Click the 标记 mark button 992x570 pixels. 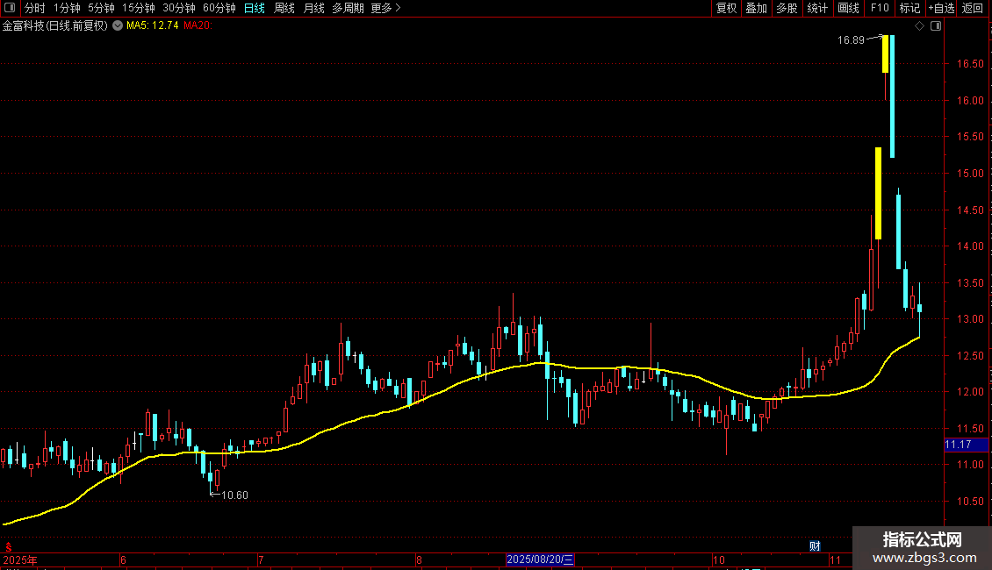coord(909,8)
